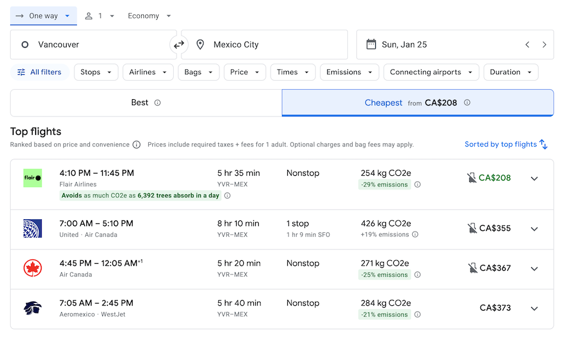Click Sorted by top flights
Viewport: 571px width, 338px height.
coord(506,144)
